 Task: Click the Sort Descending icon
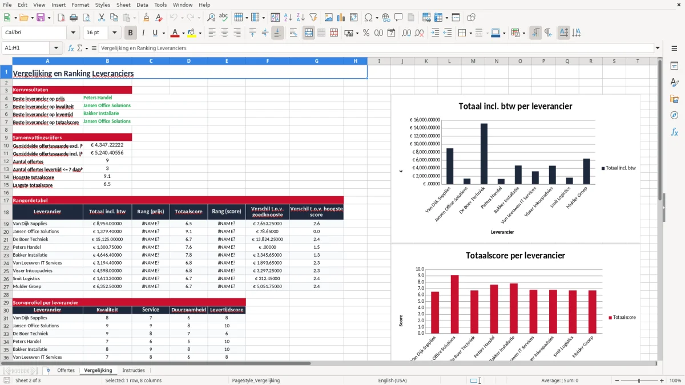click(x=300, y=18)
